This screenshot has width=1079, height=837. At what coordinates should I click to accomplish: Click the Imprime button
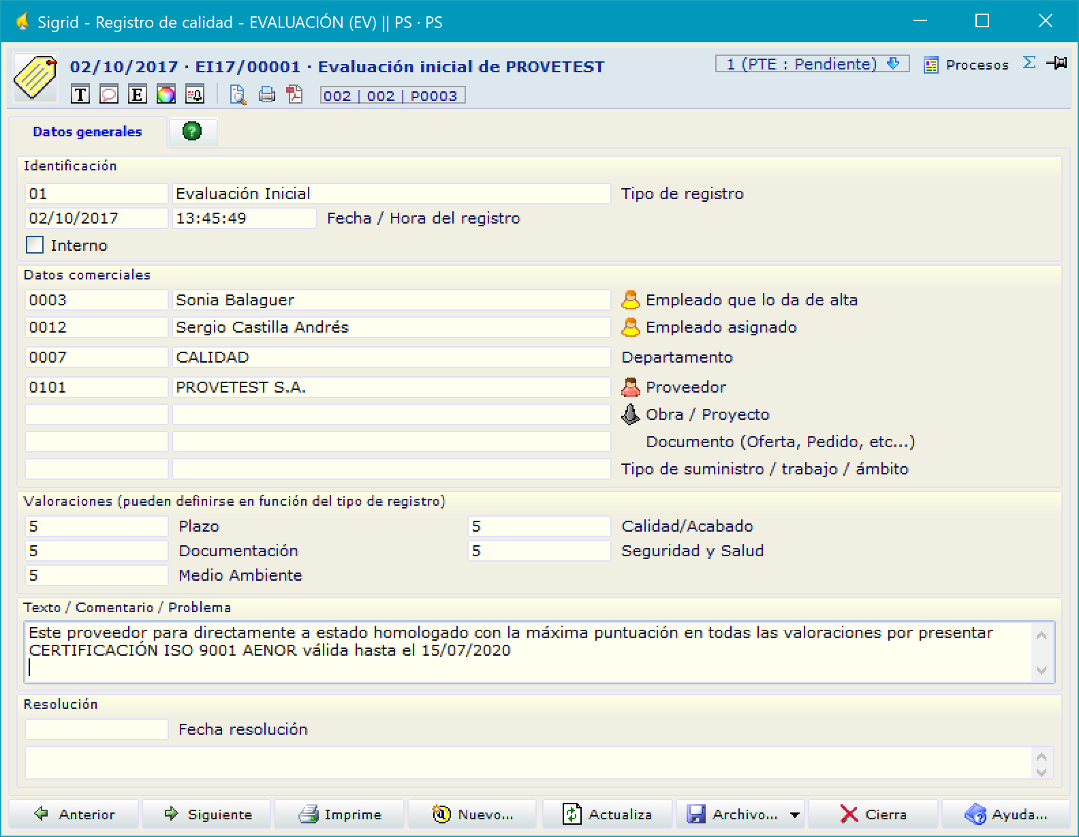point(340,815)
